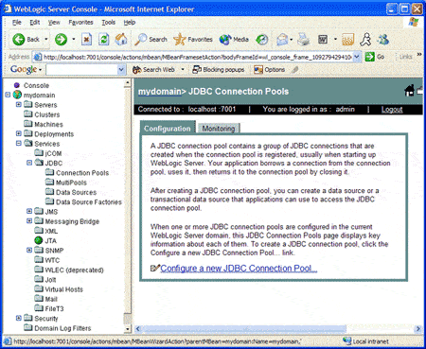The width and height of the screenshot is (426, 349).
Task: Open Data Sources in the tree
Action: [77, 192]
